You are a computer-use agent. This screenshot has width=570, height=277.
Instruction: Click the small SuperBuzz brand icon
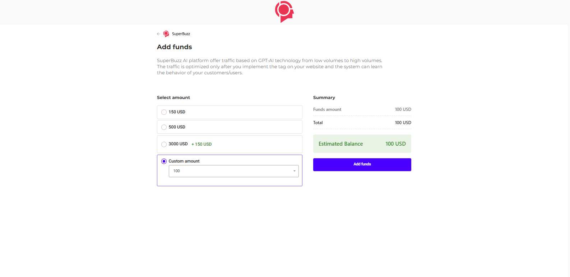pos(166,34)
